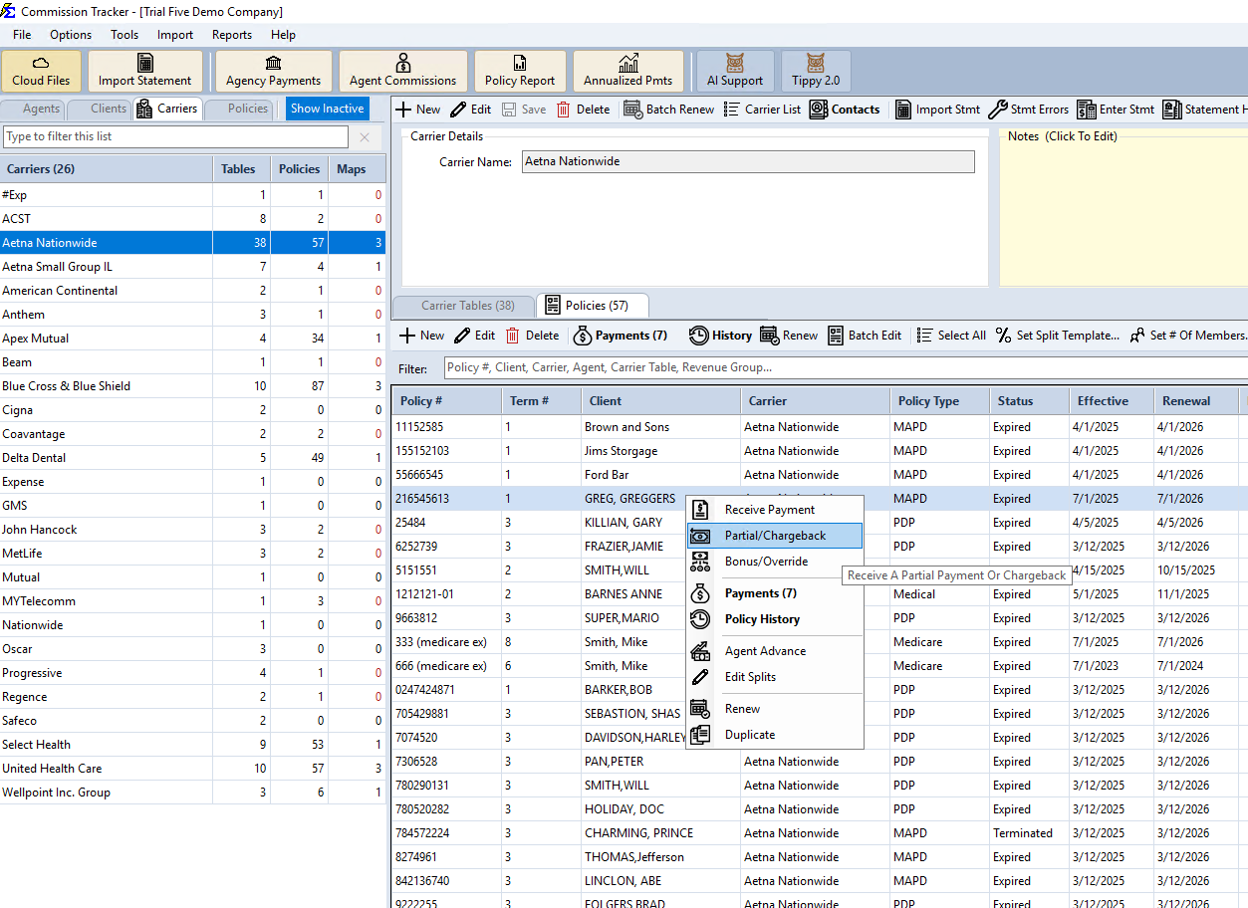Choose Bonus/Override from context menu
This screenshot has height=908, width=1248.
[774, 562]
